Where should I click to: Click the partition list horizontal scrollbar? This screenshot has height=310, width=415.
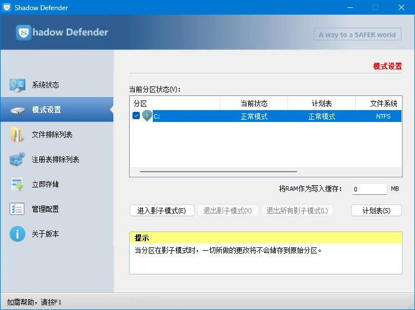218,172
